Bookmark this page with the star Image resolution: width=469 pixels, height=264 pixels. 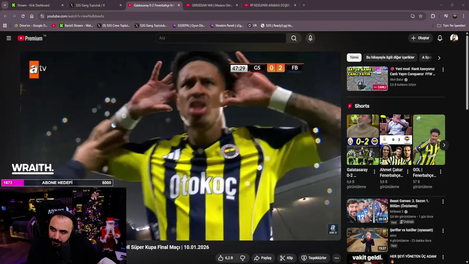(x=421, y=16)
